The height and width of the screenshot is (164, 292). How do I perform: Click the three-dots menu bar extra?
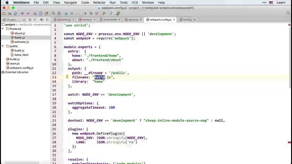[264, 3]
